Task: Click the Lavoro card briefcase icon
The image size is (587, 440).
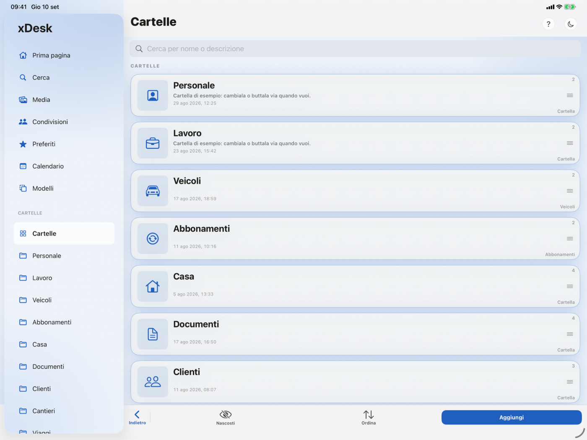Action: (x=153, y=143)
